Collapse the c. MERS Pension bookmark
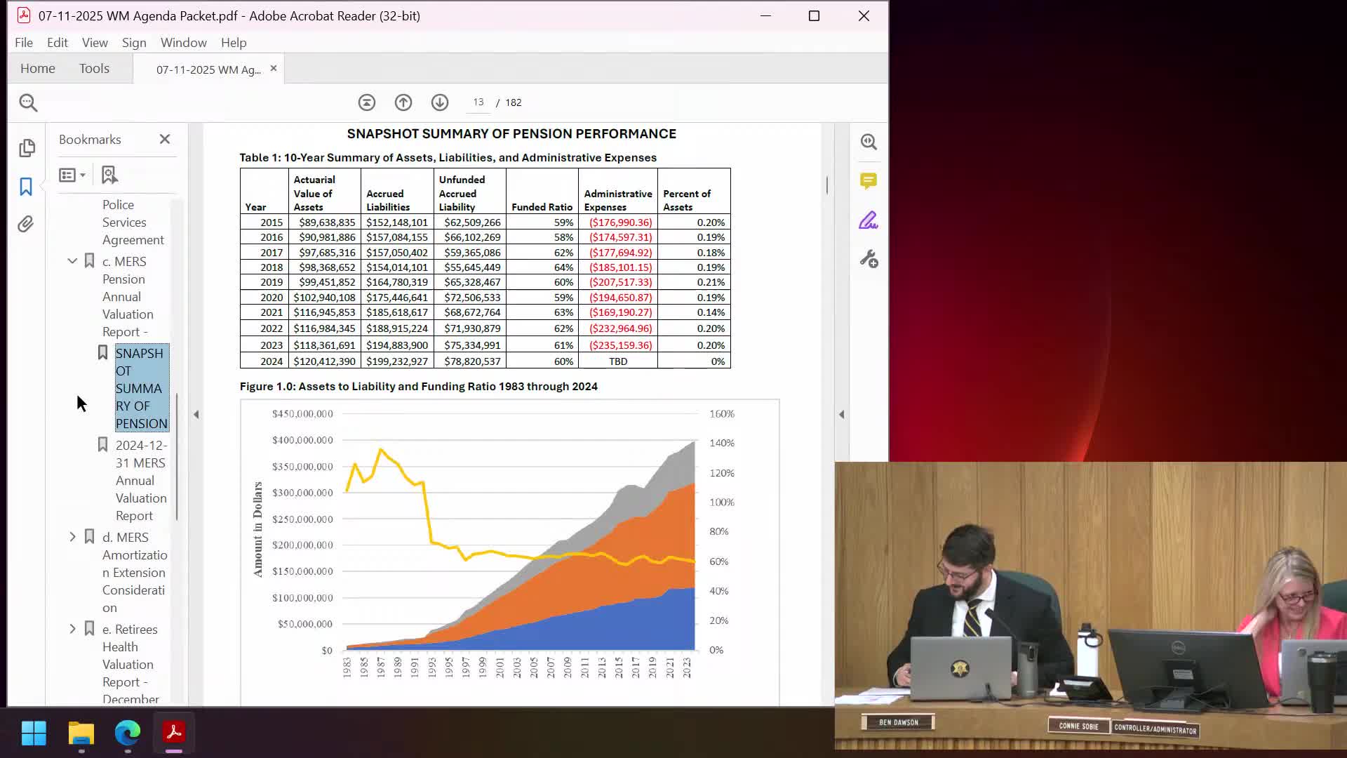 tap(72, 261)
